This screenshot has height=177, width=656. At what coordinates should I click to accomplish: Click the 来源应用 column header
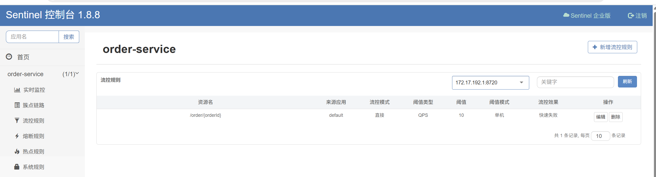(x=336, y=102)
